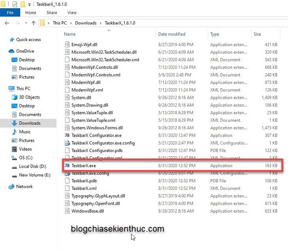Open the Downloads folder in sidebar
Image resolution: width=288 pixels, height=250 pixels.
coord(30,123)
